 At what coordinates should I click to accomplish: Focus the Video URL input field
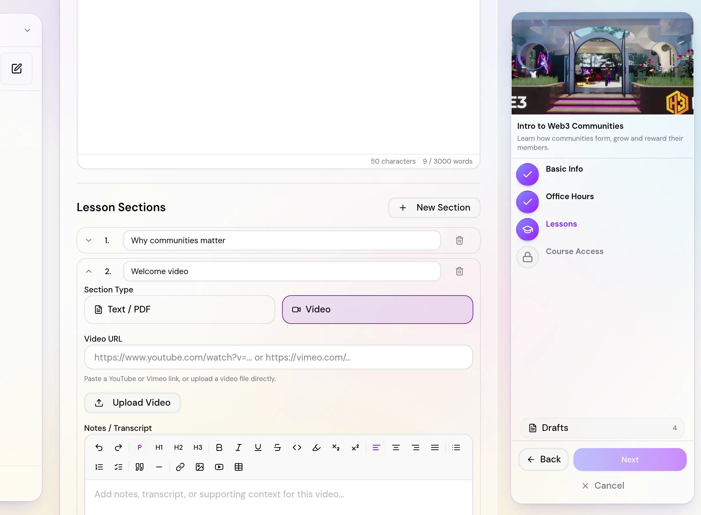pyautogui.click(x=278, y=357)
